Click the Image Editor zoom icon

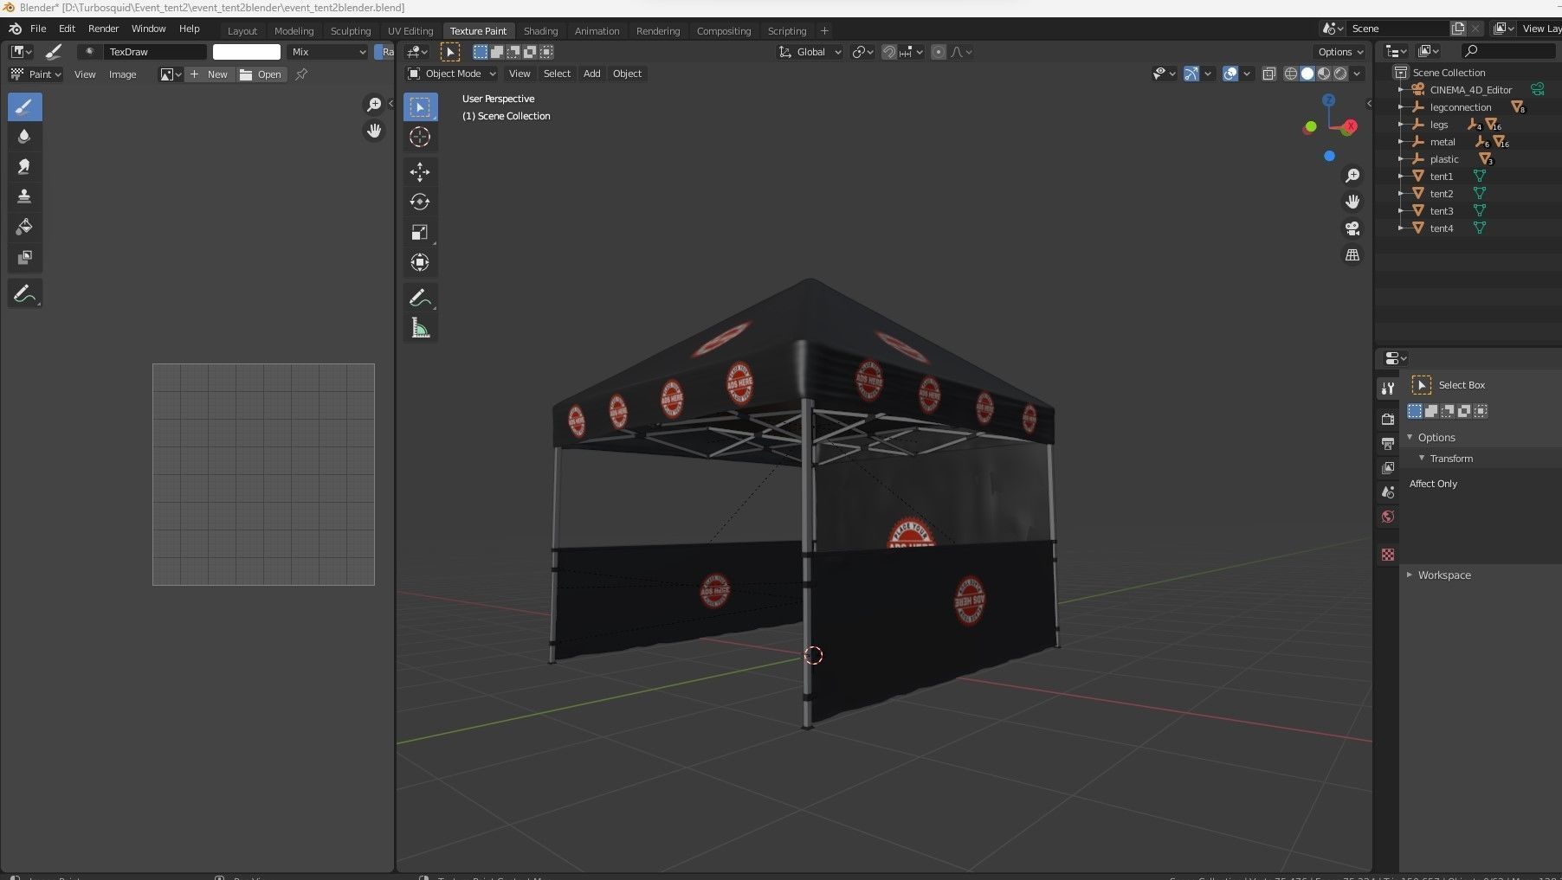[374, 105]
